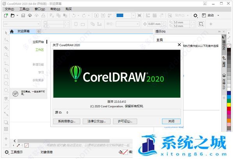Pick the green swatch in color palette

[229, 101]
